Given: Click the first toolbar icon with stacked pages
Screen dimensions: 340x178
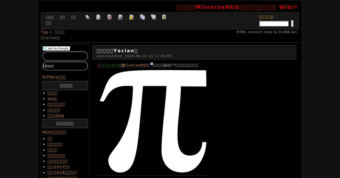Looking at the screenshot, I should pyautogui.click(x=88, y=17).
